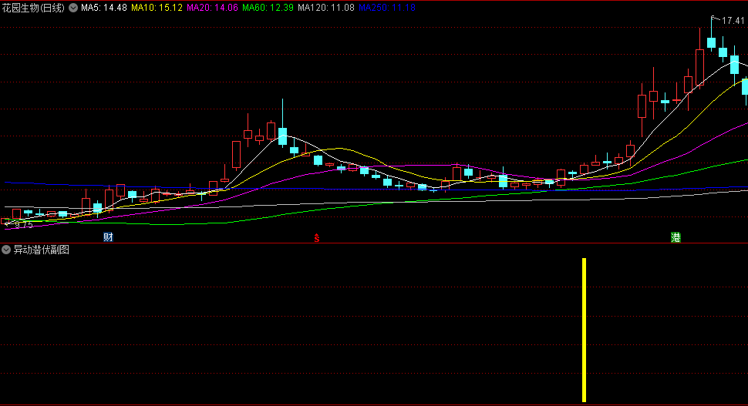The width and height of the screenshot is (748, 406).
Task: Click the 花园生物(日线) stock title
Action: pyautogui.click(x=33, y=8)
